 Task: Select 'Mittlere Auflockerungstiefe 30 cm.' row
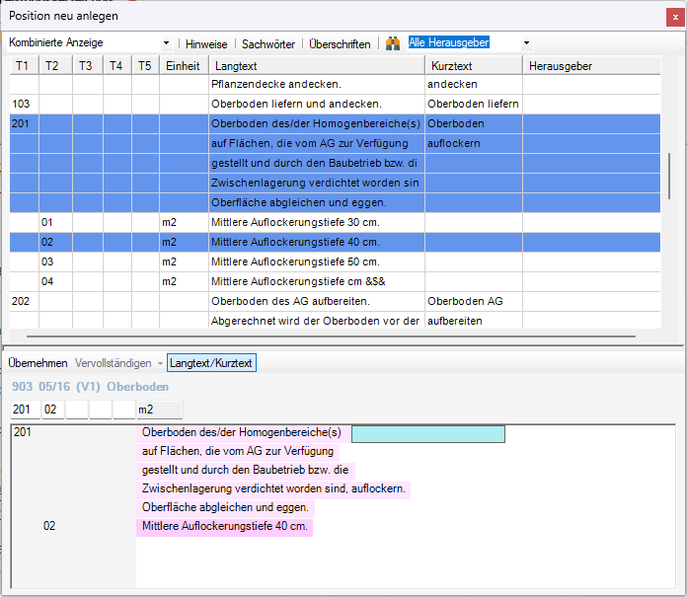(x=335, y=222)
